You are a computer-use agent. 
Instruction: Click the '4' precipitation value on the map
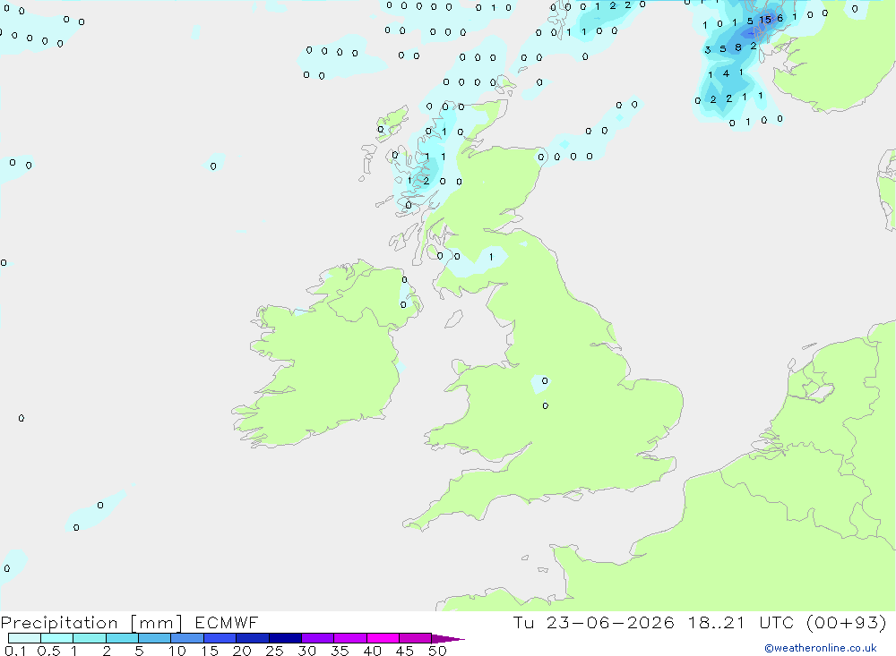727,73
